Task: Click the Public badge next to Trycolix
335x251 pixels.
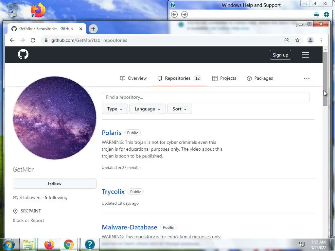Action: [x=135, y=192]
